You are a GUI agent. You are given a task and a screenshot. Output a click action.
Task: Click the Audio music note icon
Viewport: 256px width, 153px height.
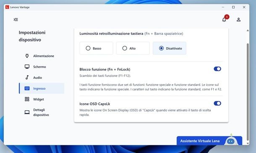27,78
